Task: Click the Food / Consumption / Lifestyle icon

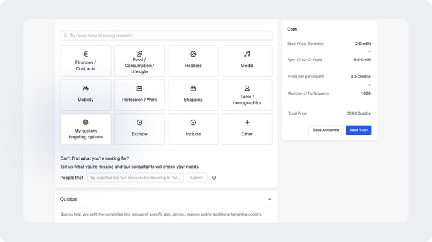Action: (139, 53)
